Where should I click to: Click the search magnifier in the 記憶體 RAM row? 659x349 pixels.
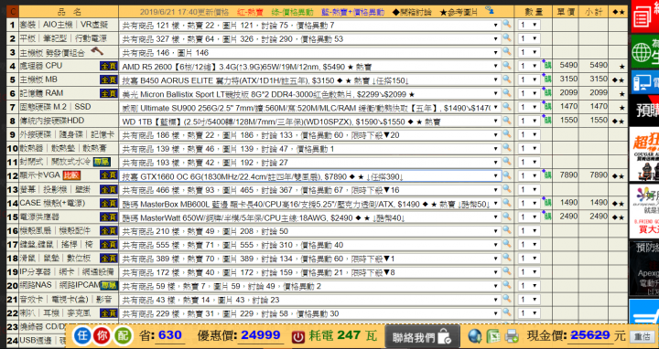pos(507,93)
